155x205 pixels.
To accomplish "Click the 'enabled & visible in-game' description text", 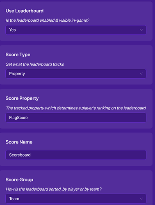I will pyautogui.click(x=48, y=20).
